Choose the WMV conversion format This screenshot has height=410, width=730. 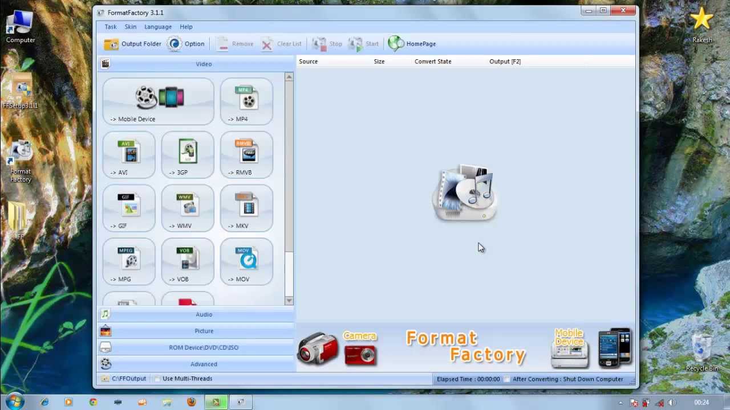(188, 208)
